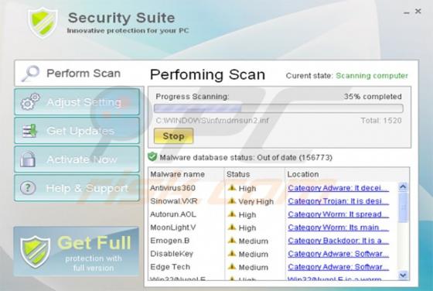Click the Security Suite shield logo
Image resolution: width=433 pixels, height=291 pixels.
click(x=43, y=23)
